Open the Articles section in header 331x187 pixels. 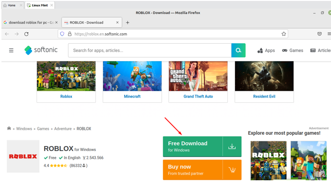(320, 50)
